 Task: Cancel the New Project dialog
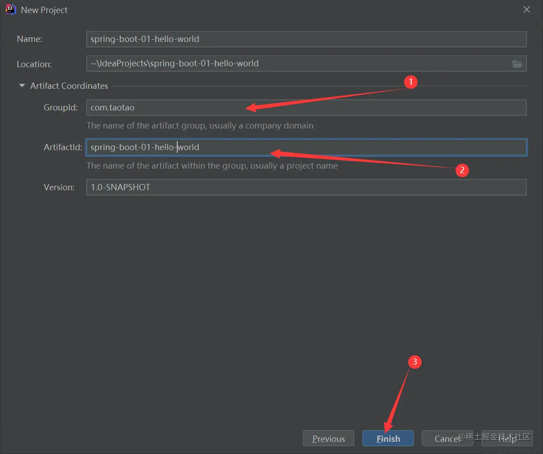[447, 438]
